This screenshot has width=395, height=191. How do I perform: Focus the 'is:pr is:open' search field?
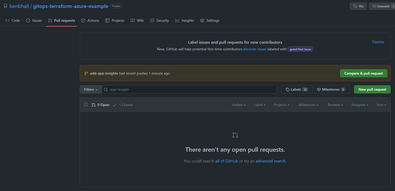coord(189,89)
